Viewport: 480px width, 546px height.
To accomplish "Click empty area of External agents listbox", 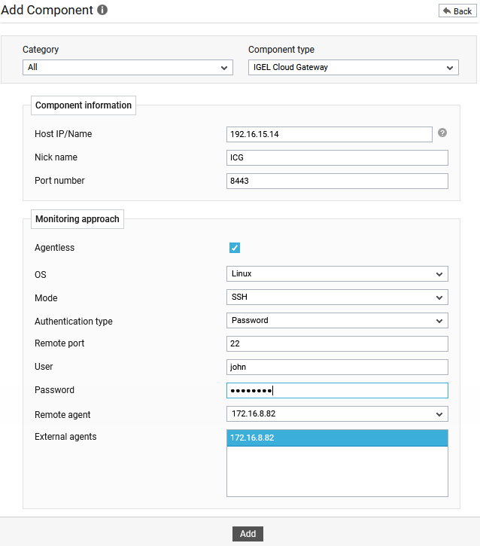I will coord(337,471).
